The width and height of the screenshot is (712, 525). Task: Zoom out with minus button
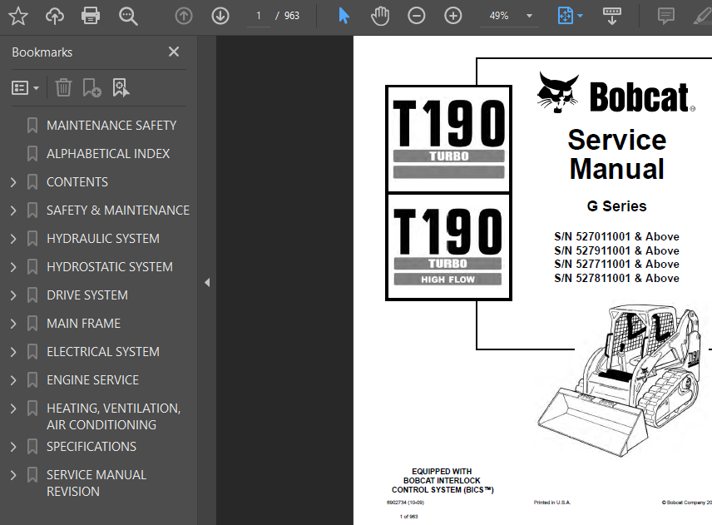coord(417,16)
